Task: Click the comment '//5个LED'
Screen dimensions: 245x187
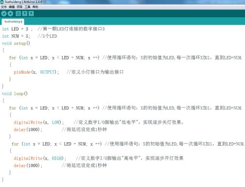Action: coord(47,36)
